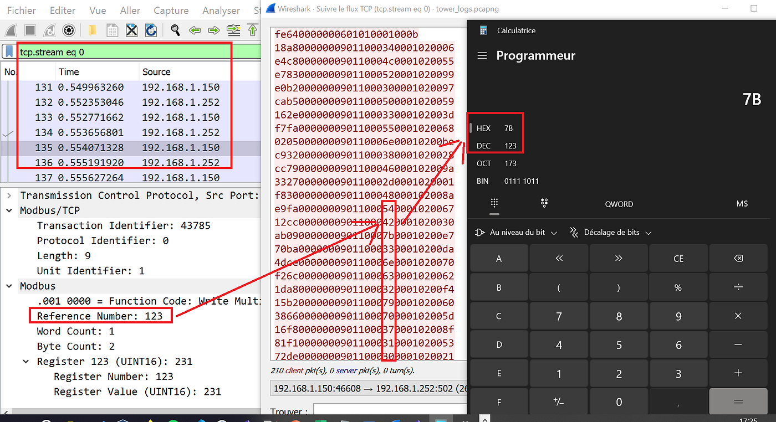Click hex digit A key
The height and width of the screenshot is (422, 776).
(499, 259)
